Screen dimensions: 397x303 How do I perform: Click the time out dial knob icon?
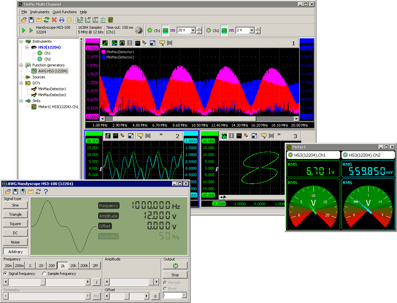139,30
